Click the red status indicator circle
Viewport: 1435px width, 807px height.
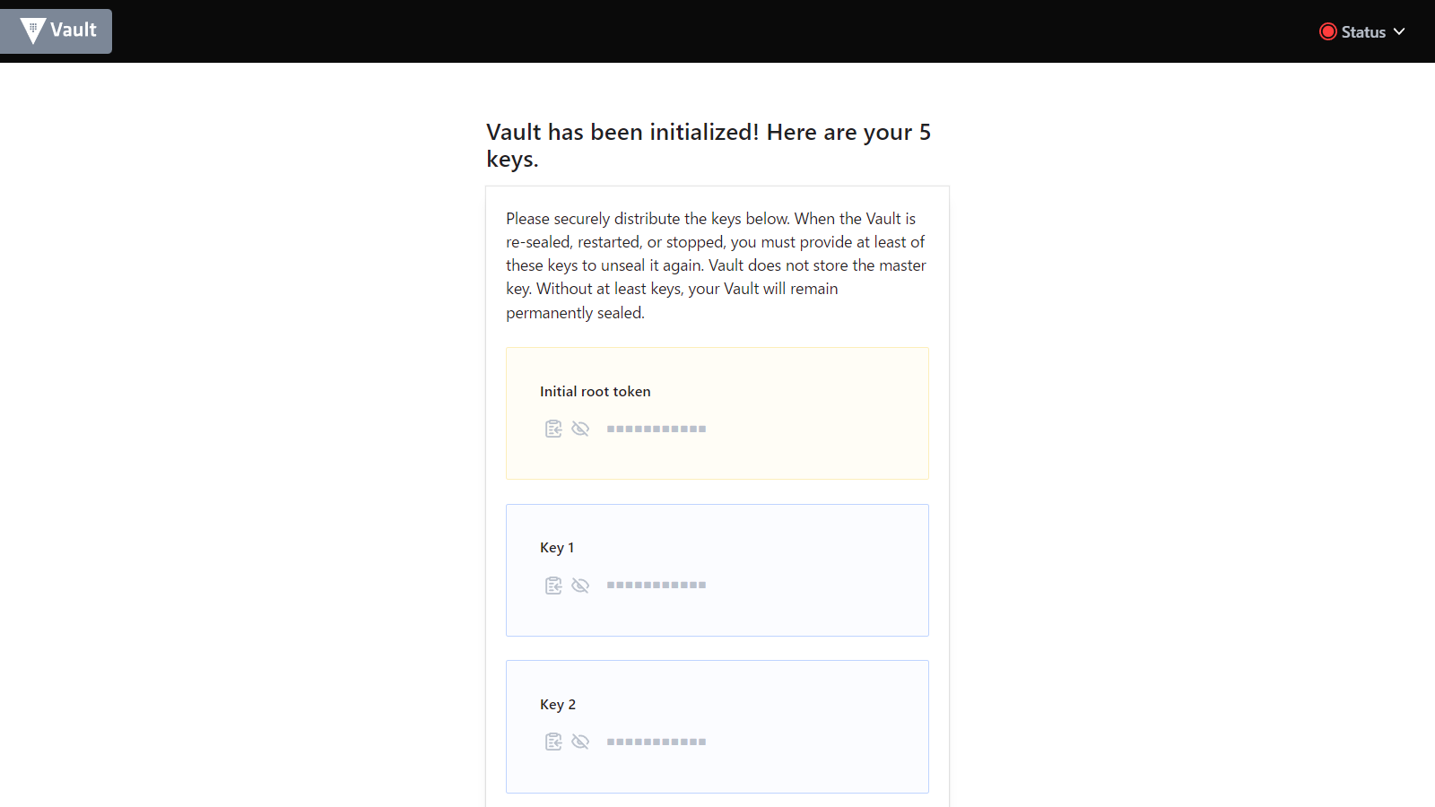1327,32
